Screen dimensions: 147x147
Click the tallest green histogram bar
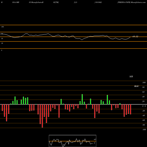(82, 99)
